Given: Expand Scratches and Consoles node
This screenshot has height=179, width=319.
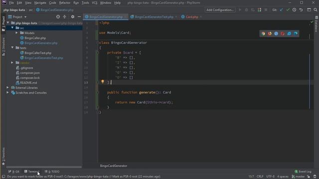Looking at the screenshot, I should click(8, 92).
